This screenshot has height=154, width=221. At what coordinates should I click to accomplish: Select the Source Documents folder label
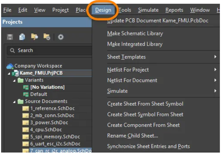tap(46, 101)
